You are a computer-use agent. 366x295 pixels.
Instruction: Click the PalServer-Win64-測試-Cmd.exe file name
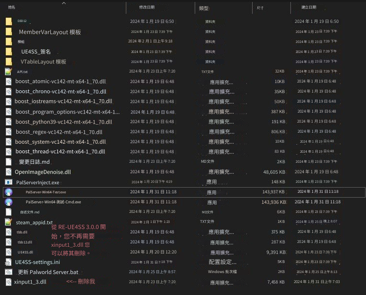tap(54, 202)
